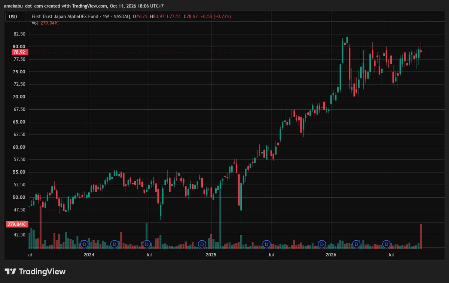Viewport: 449px width, 283px height.
Task: Click the 2026 label on the time axis
Action: click(331, 255)
